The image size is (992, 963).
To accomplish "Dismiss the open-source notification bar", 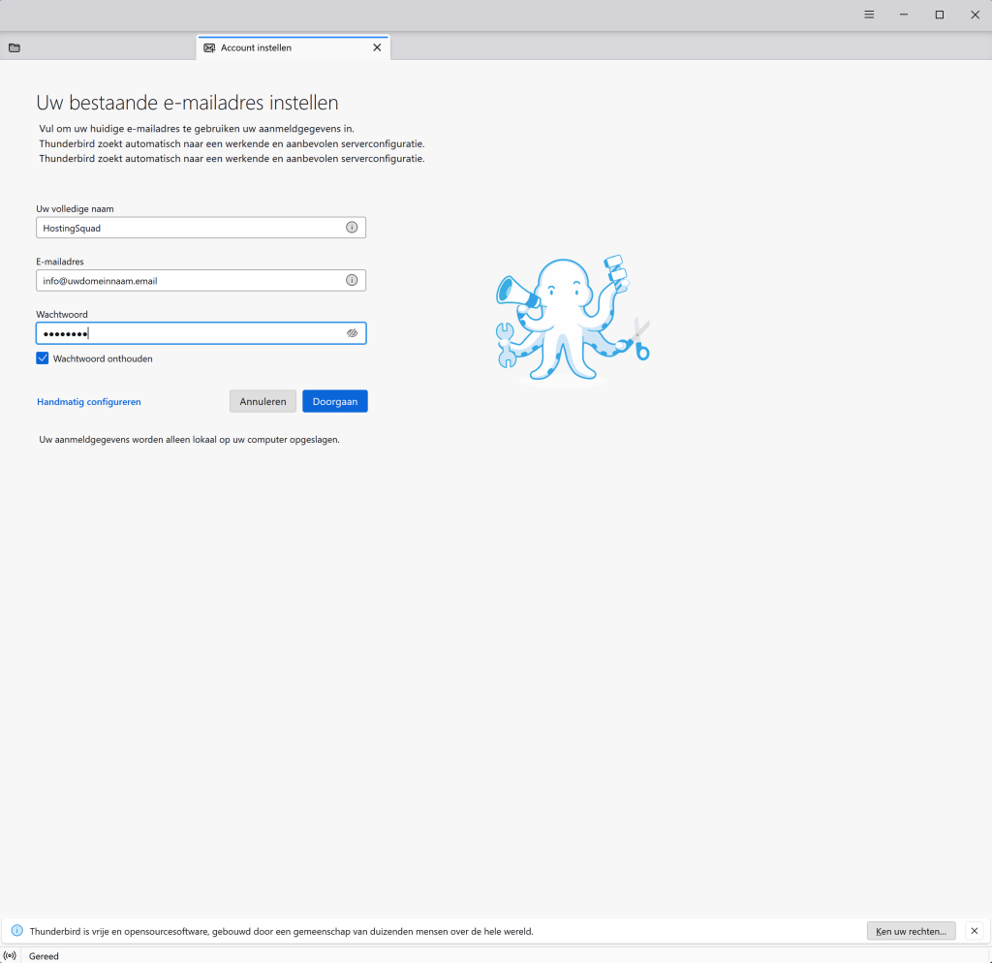I will pyautogui.click(x=975, y=931).
